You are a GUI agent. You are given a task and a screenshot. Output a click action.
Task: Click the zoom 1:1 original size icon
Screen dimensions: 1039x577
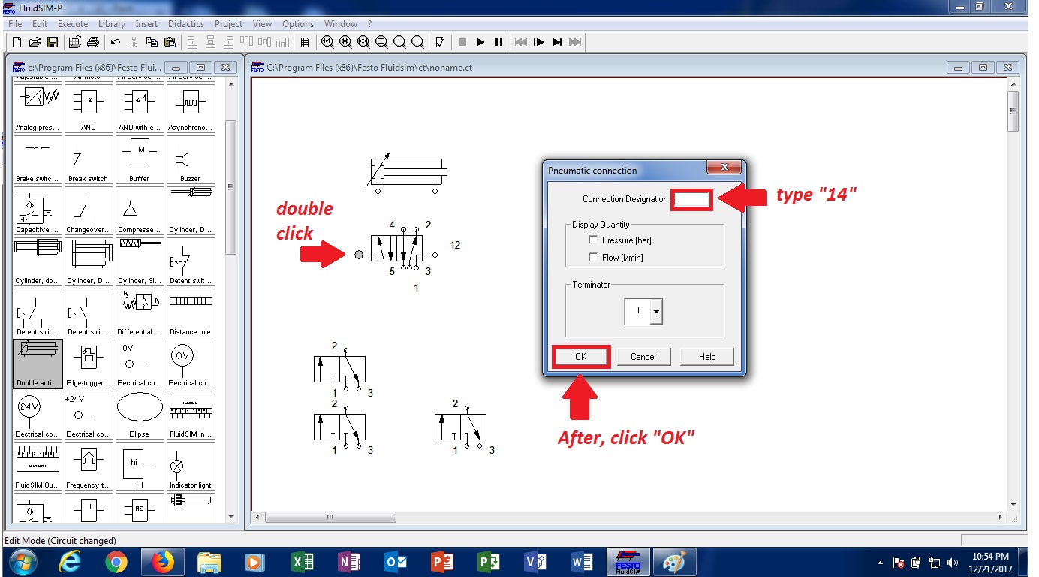pyautogui.click(x=328, y=42)
